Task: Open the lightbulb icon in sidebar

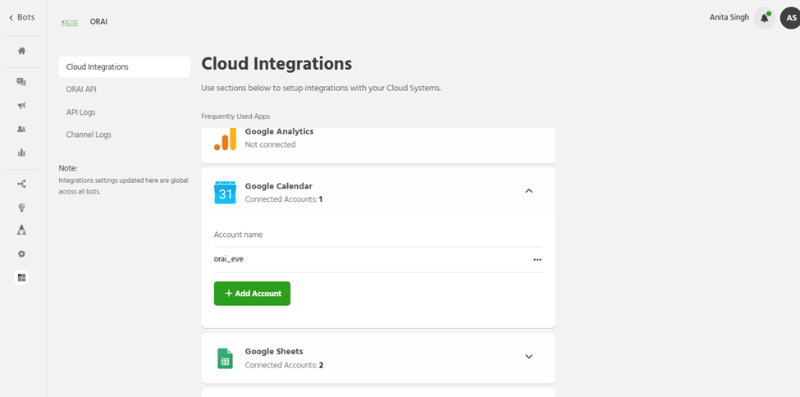Action: click(22, 208)
